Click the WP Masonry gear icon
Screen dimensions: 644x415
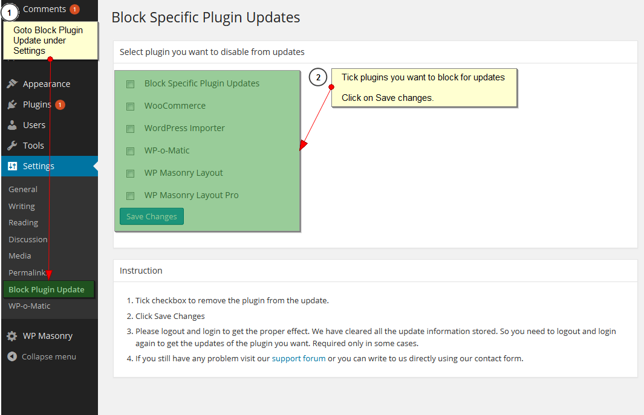click(x=12, y=336)
